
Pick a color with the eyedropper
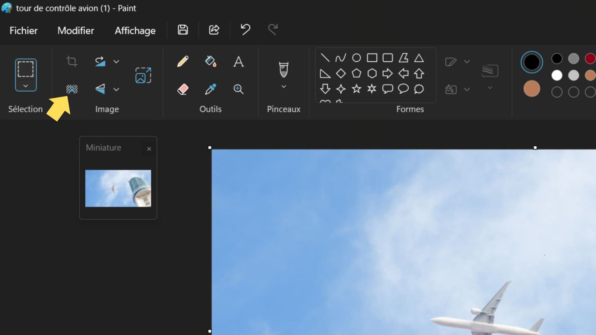tap(210, 89)
